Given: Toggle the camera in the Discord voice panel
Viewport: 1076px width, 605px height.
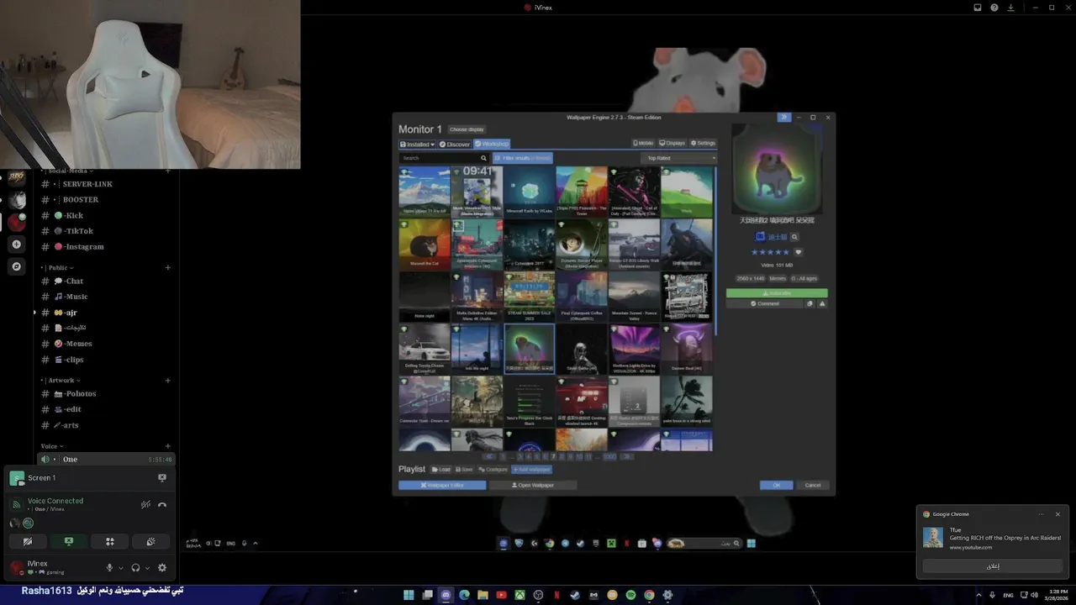Looking at the screenshot, I should point(28,542).
